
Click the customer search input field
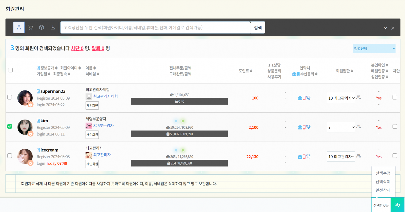(155, 28)
